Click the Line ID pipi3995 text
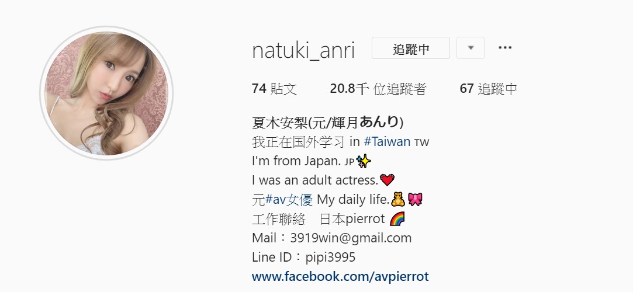The height and width of the screenshot is (292, 633). click(x=303, y=258)
